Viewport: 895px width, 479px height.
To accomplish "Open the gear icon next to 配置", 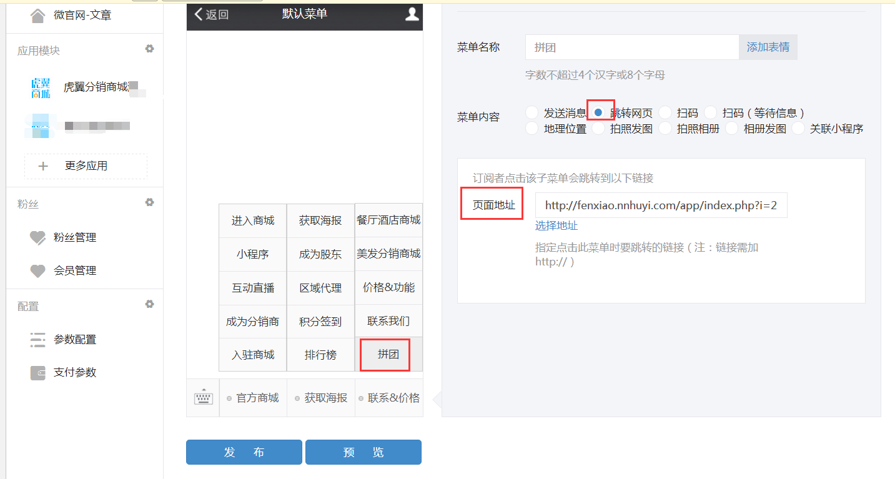I will tap(149, 304).
